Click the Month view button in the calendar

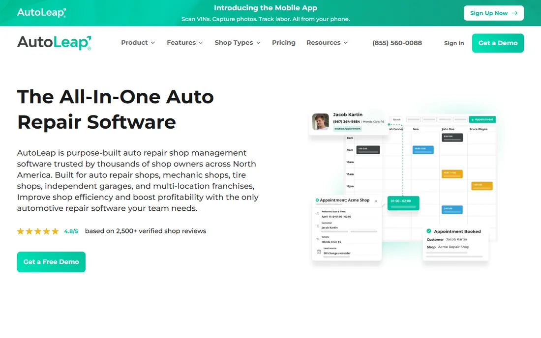tap(397, 119)
